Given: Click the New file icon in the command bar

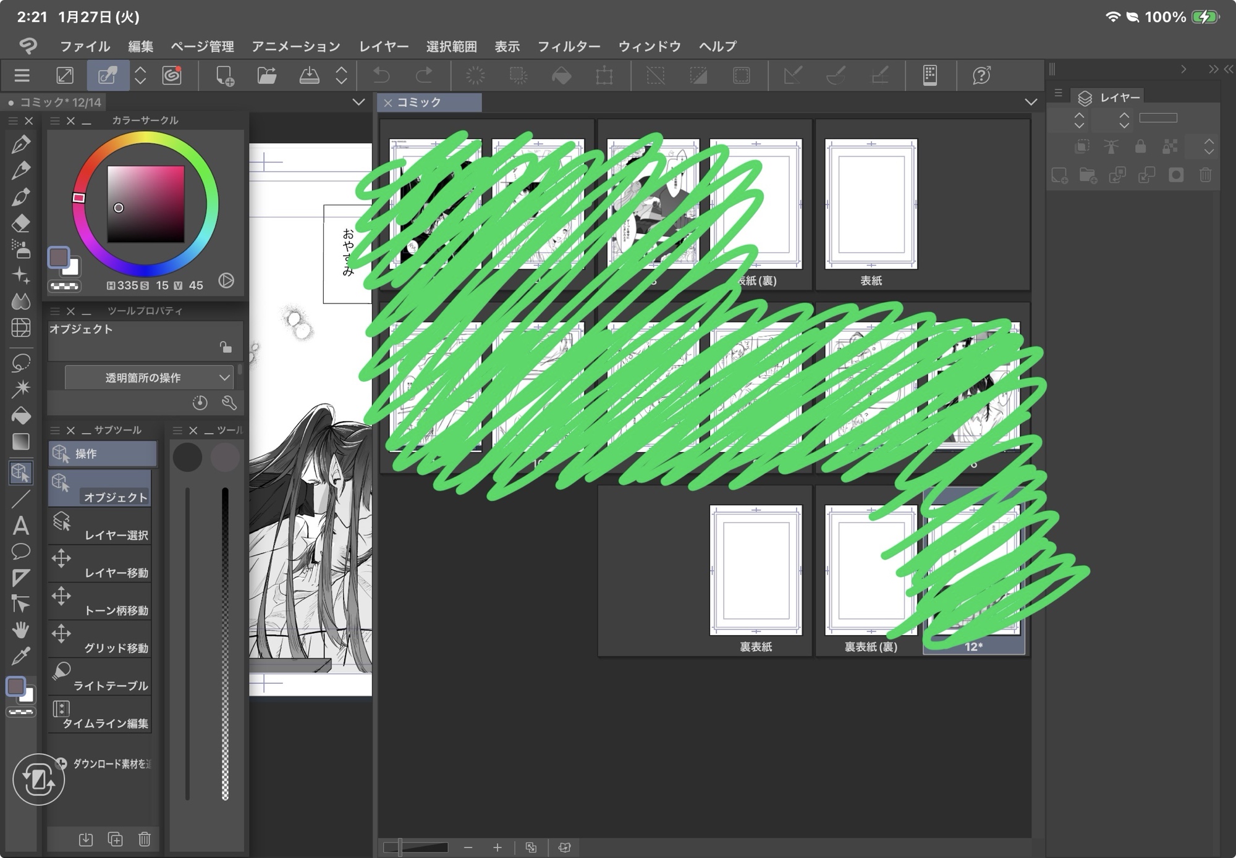Looking at the screenshot, I should coord(224,75).
